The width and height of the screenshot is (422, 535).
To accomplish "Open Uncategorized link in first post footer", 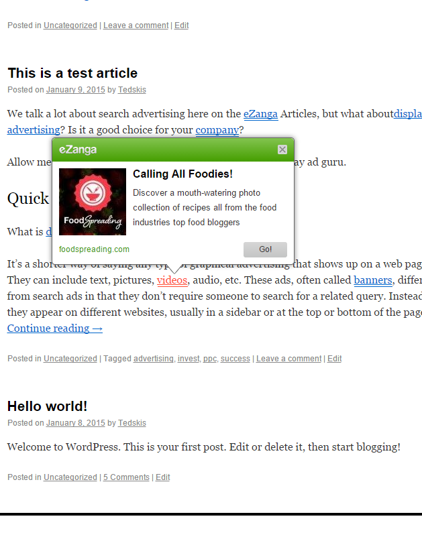I will click(x=70, y=25).
